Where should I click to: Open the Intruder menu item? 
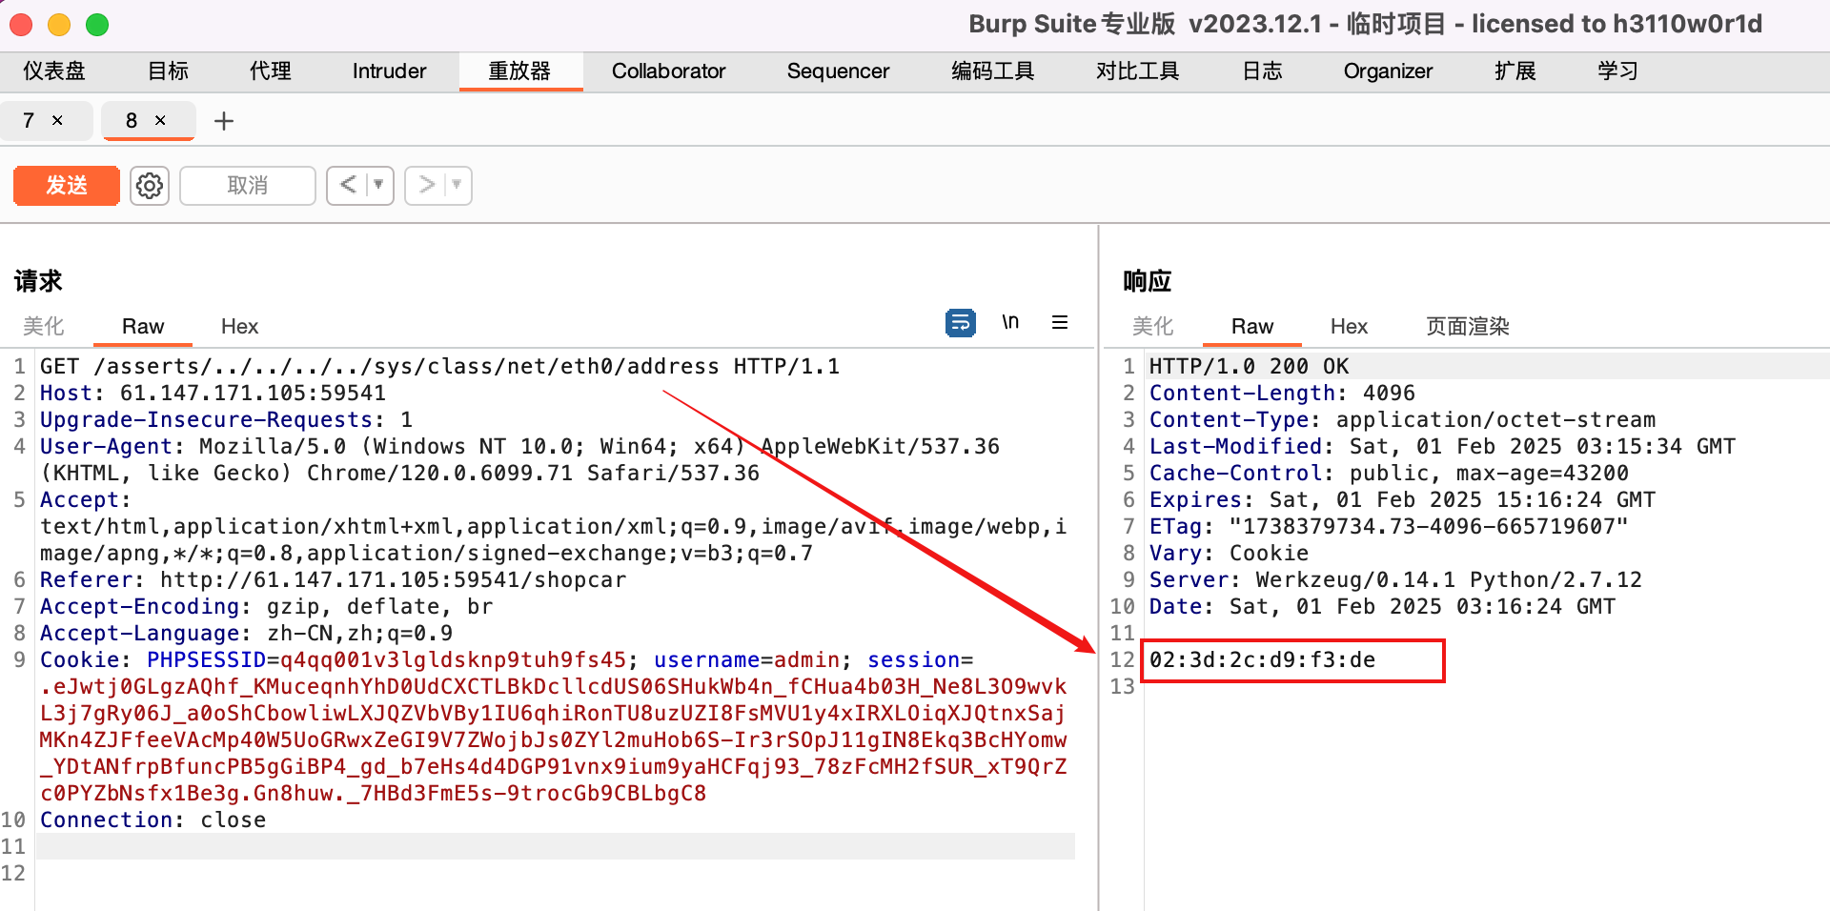pos(388,71)
